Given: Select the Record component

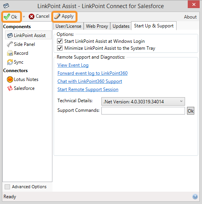Looking at the screenshot, I should pos(18,53).
